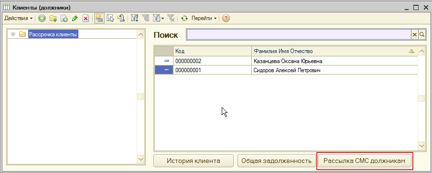Click the Move to another group icon
The height and width of the screenshot is (173, 432).
[x=121, y=19]
